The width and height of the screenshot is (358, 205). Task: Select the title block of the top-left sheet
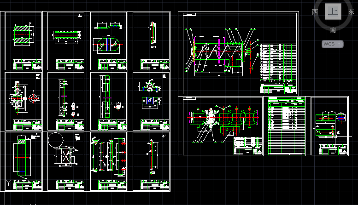pyautogui.click(x=27, y=64)
